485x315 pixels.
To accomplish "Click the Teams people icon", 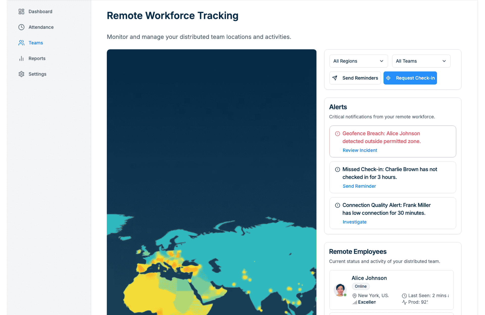I will (x=21, y=43).
